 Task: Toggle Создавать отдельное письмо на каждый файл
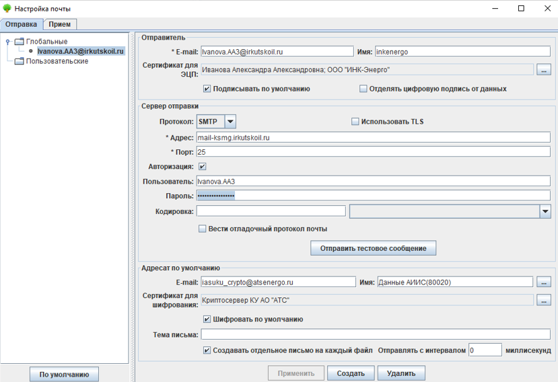207,350
